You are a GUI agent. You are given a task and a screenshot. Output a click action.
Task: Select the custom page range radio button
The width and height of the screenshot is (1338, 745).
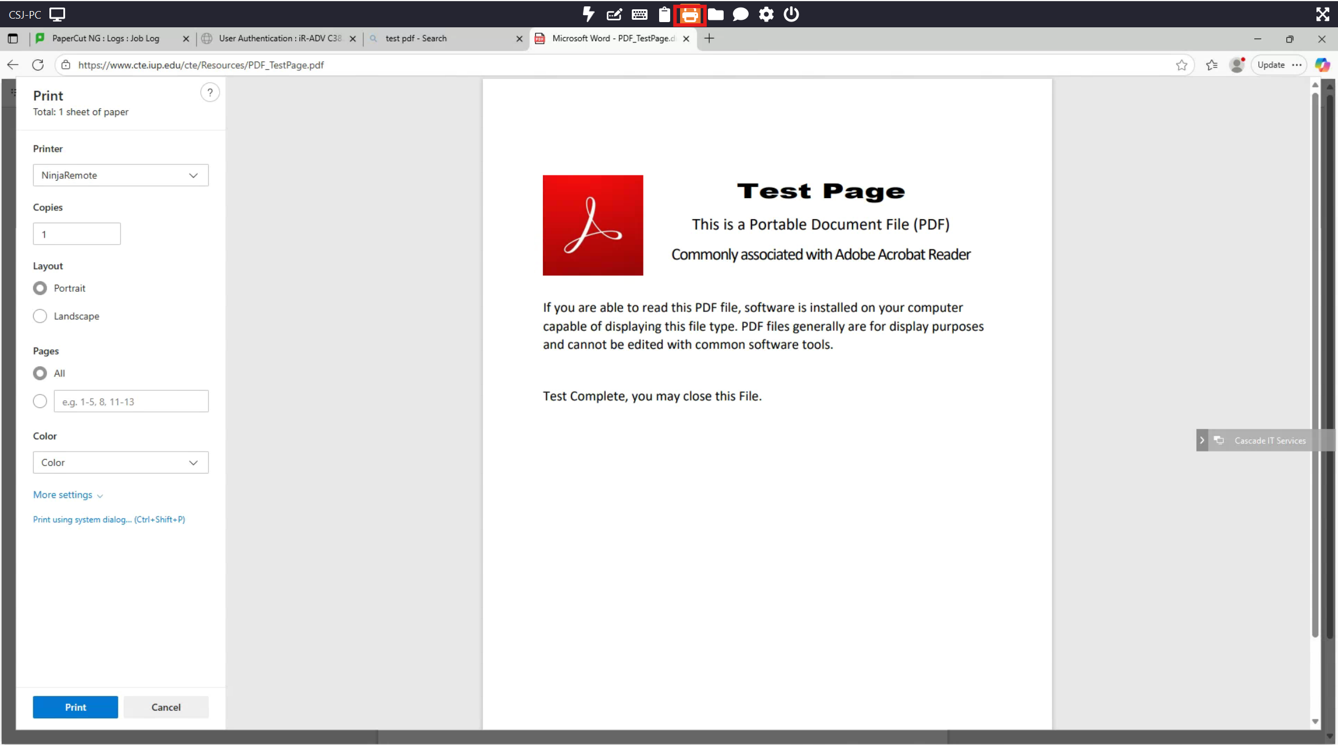[x=40, y=402]
